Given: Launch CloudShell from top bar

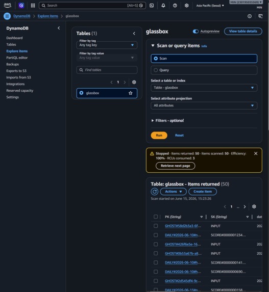Looking at the screenshot, I should coord(152,6).
